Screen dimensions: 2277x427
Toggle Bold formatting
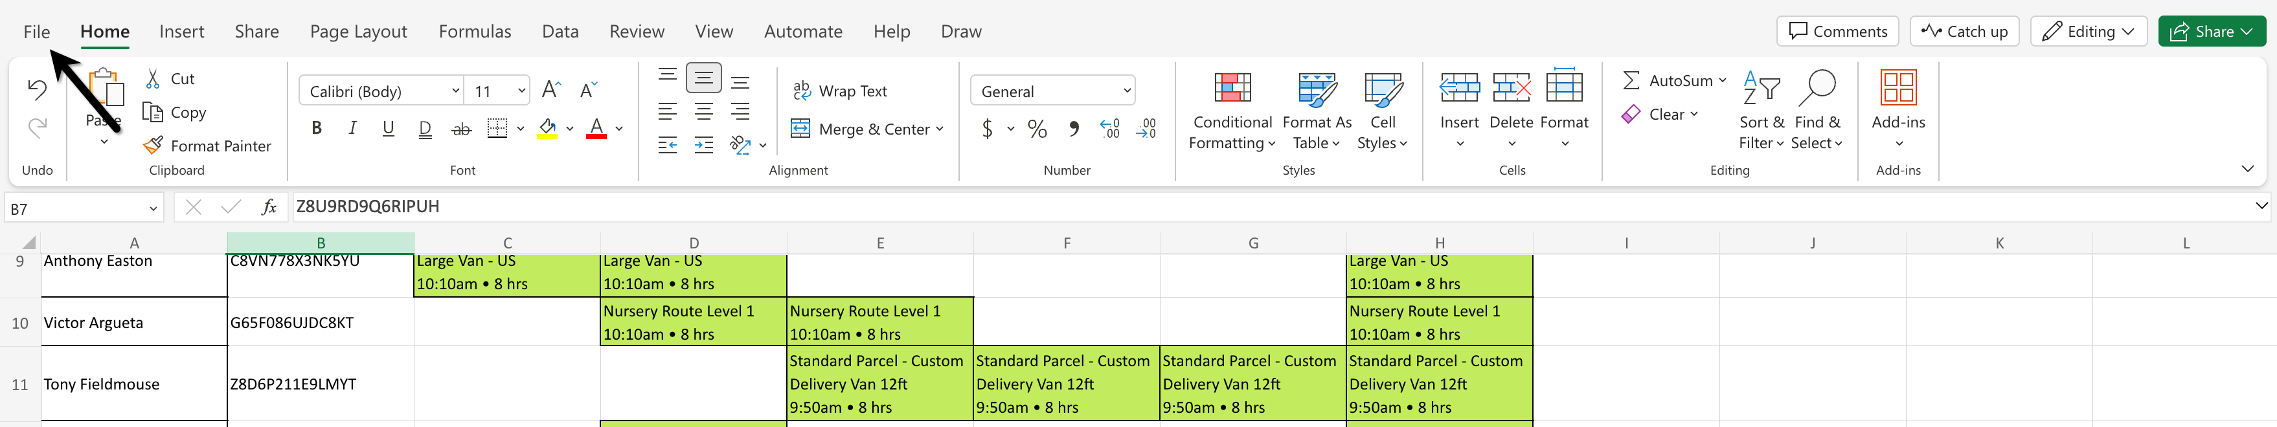pos(317,129)
